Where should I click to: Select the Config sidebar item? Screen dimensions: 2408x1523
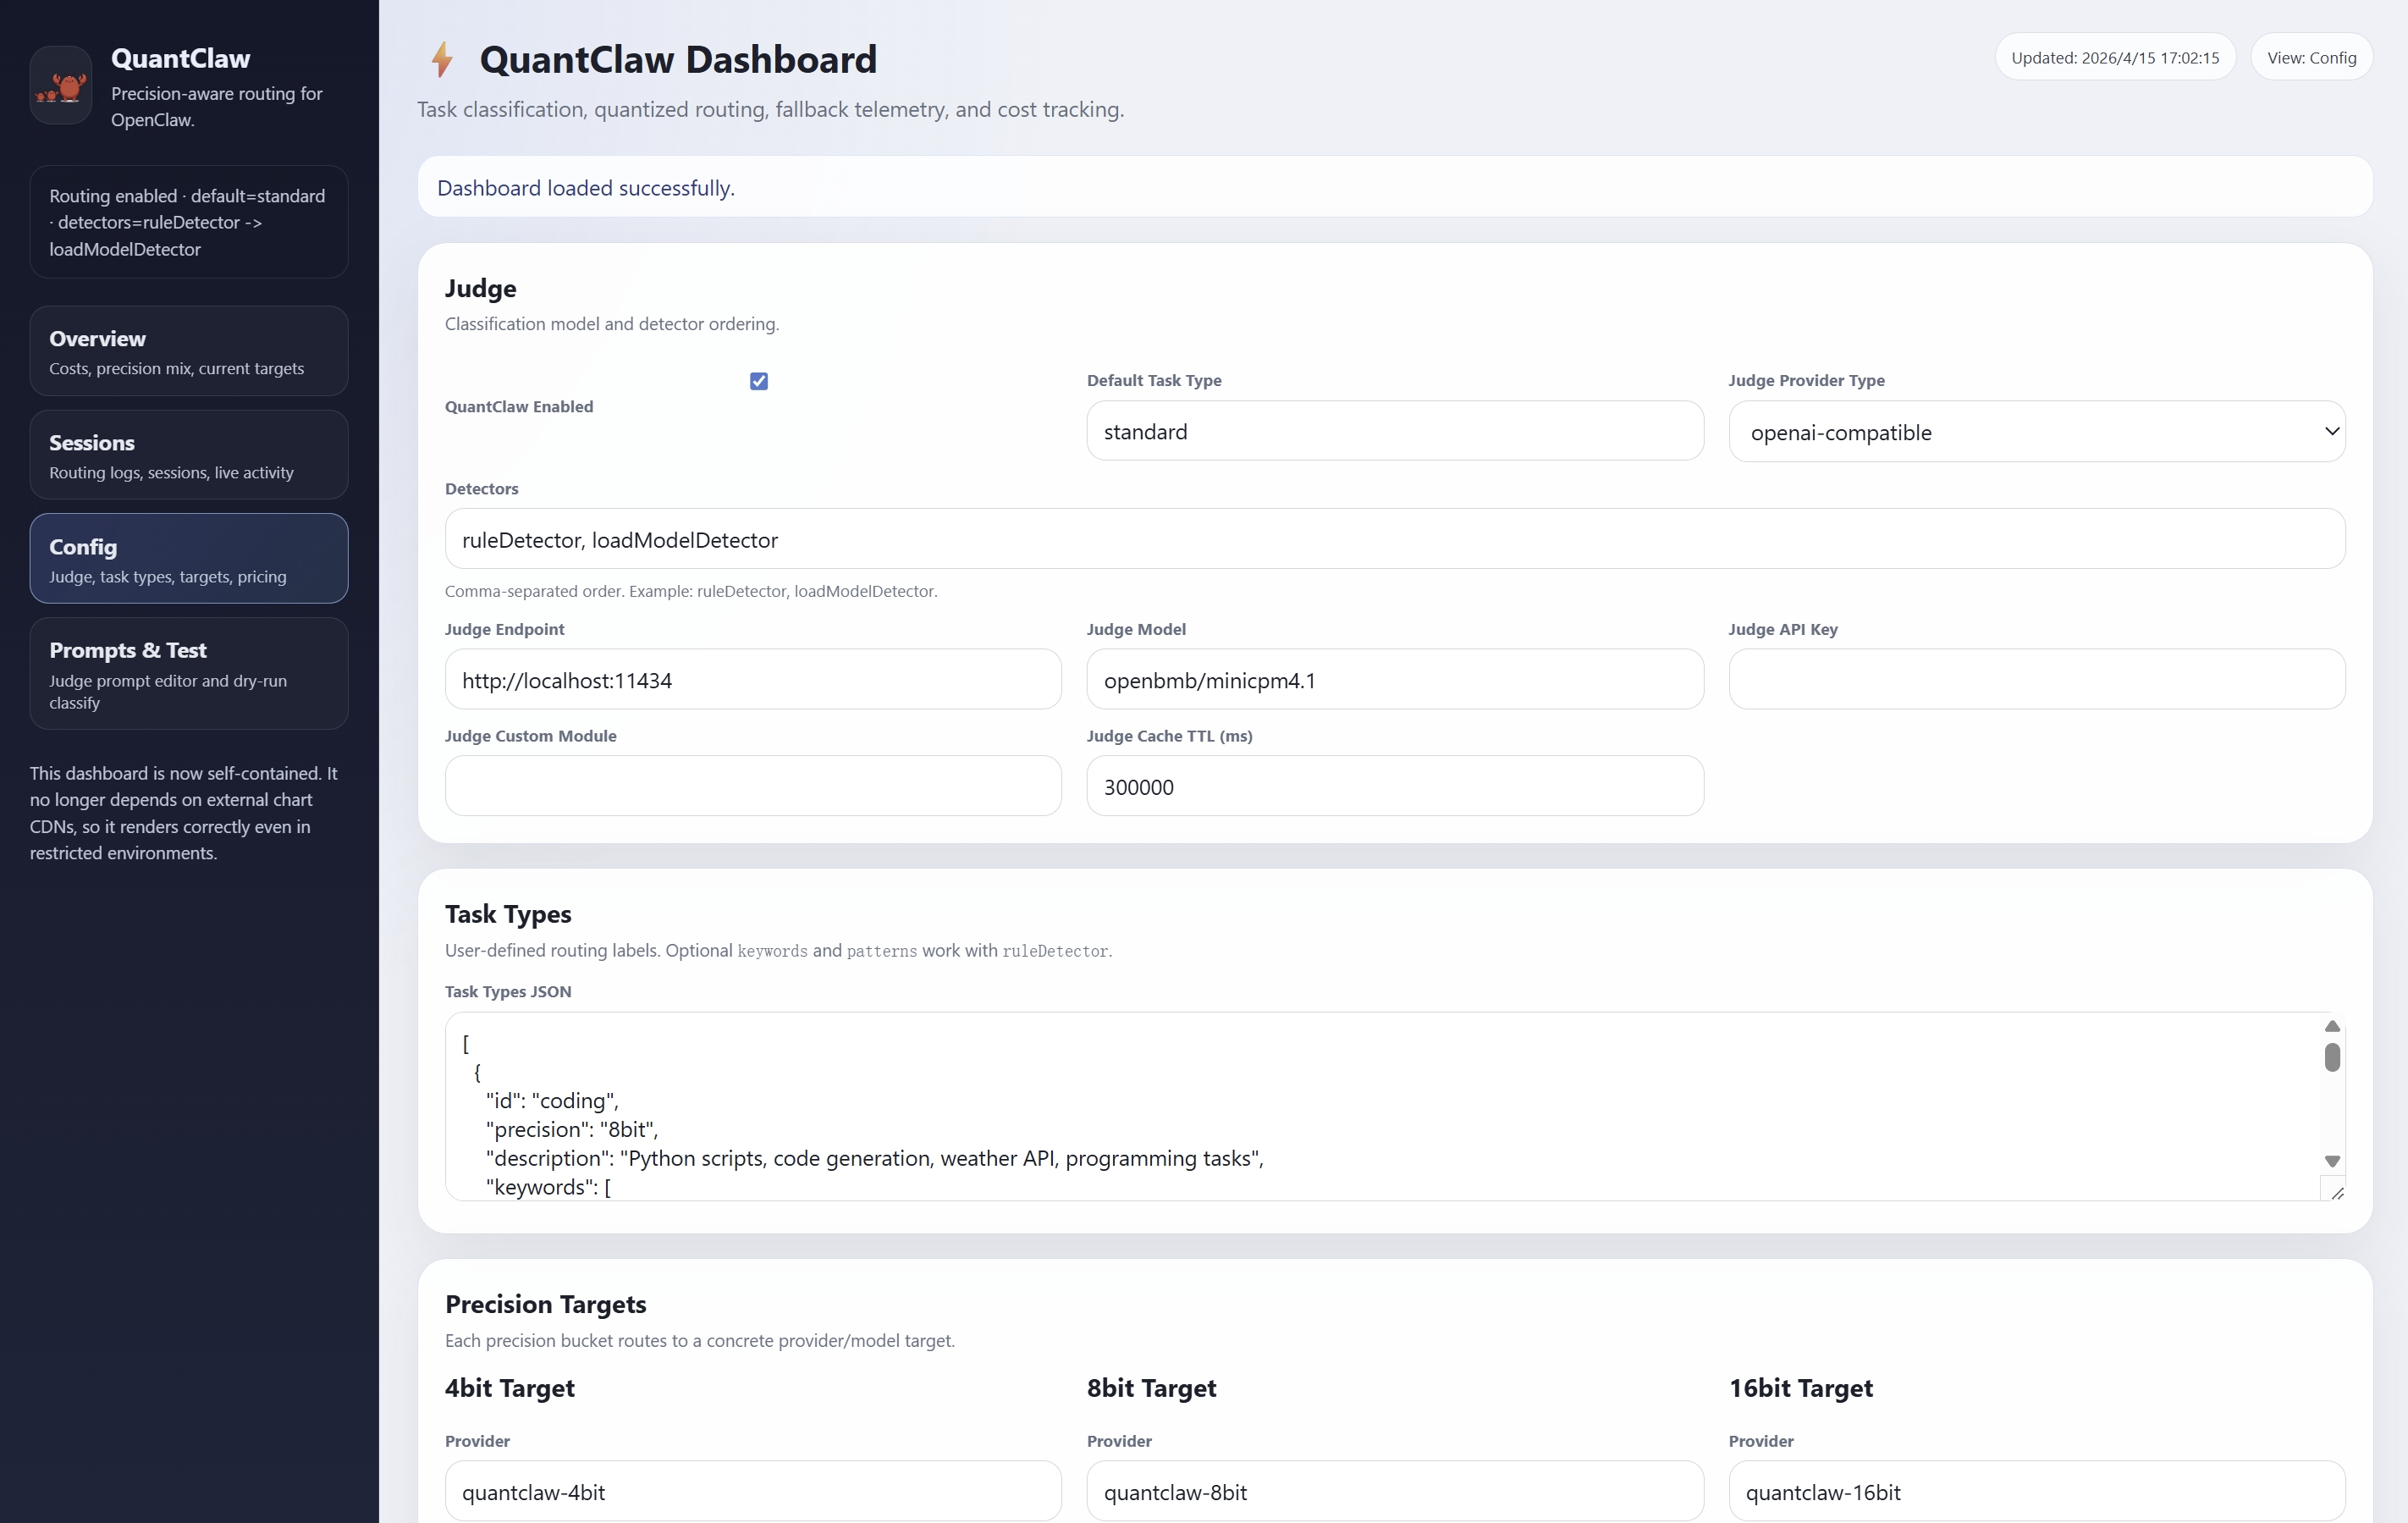(x=189, y=559)
